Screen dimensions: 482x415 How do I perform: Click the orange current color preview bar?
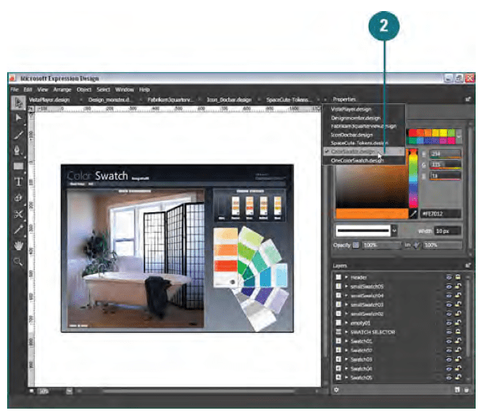372,214
